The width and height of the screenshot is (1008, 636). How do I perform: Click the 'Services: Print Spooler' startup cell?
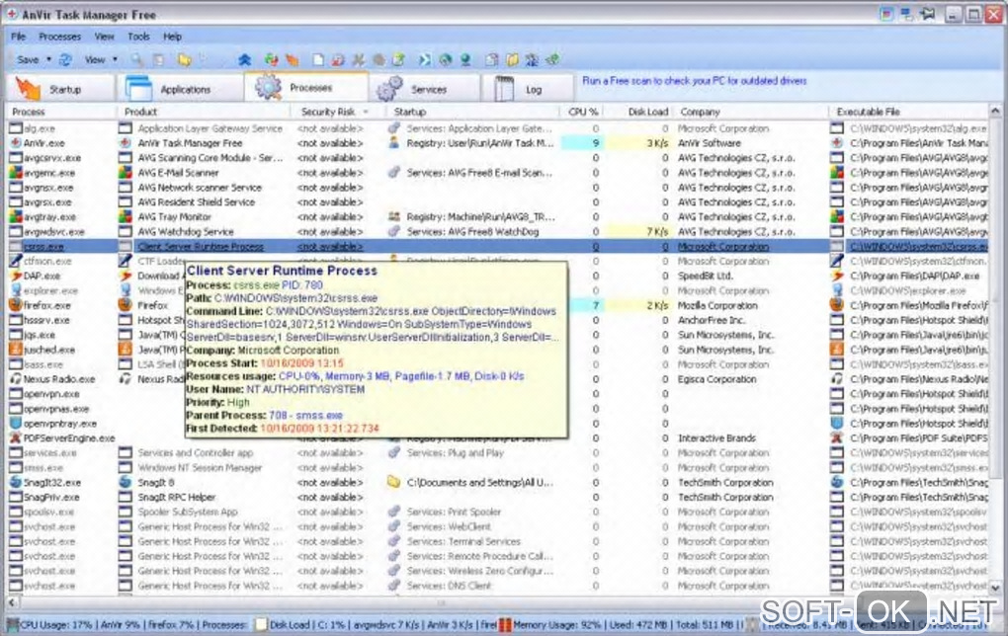click(454, 512)
